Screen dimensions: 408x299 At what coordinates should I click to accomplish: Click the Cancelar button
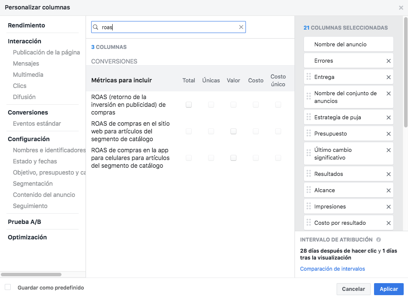click(353, 289)
